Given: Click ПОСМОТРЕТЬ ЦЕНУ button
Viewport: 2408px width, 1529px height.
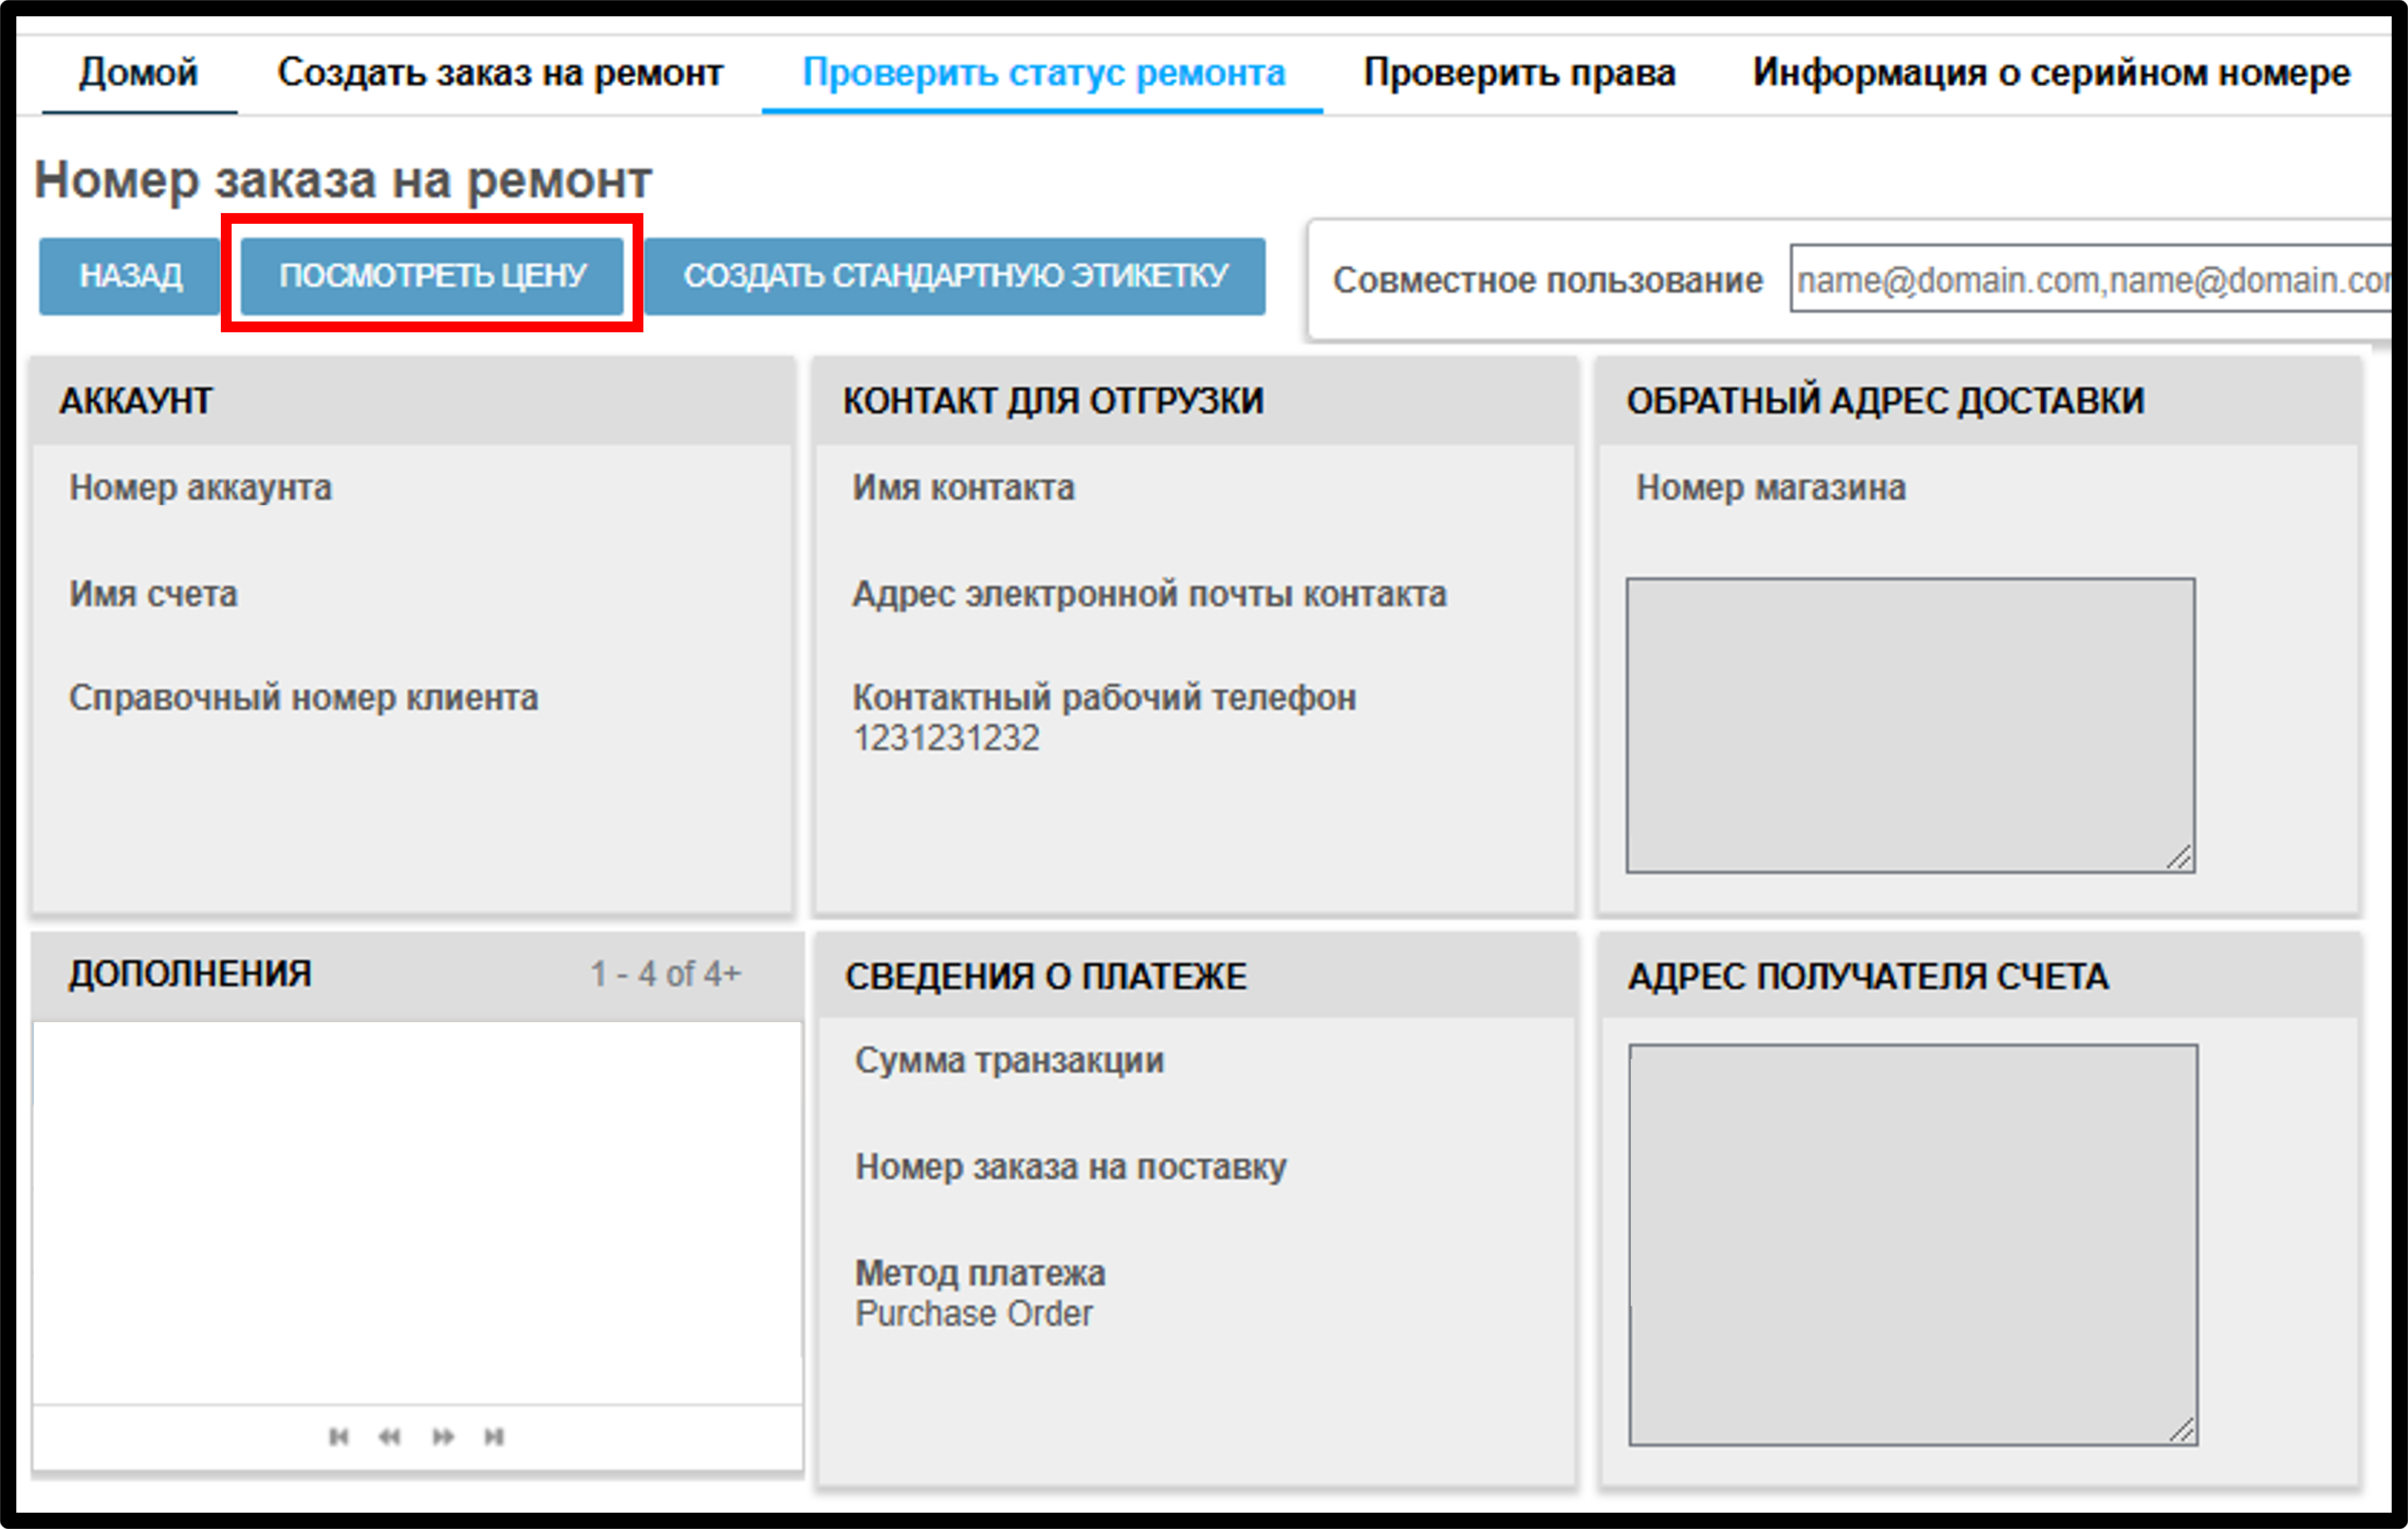Looking at the screenshot, I should [432, 276].
